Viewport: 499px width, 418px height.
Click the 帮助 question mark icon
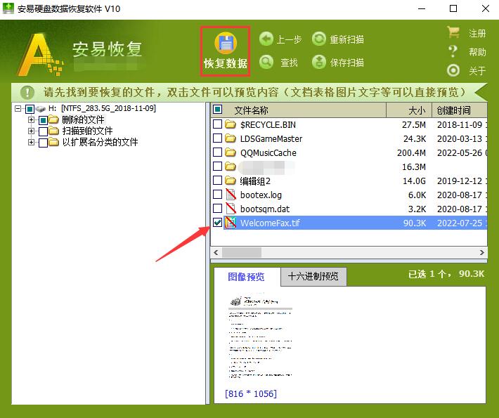(453, 51)
